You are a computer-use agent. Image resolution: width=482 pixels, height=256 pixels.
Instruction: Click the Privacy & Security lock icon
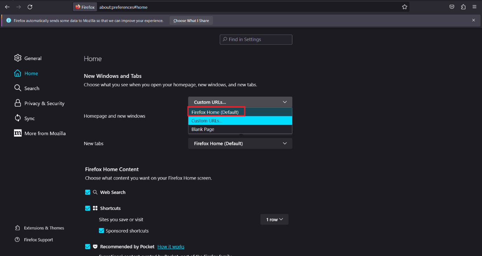pos(18,103)
